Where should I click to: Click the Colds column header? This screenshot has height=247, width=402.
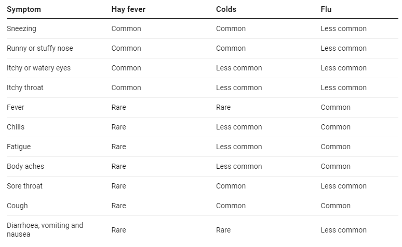point(226,9)
